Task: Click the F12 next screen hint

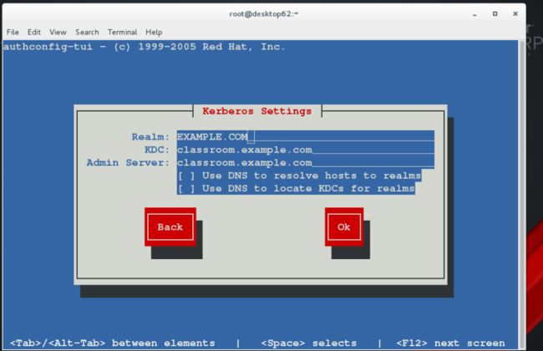Action: click(x=450, y=343)
